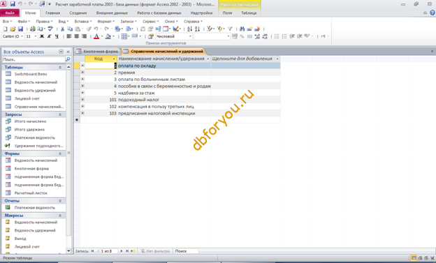436x263 pixels.
Task: Align text left
Action: pos(69,36)
